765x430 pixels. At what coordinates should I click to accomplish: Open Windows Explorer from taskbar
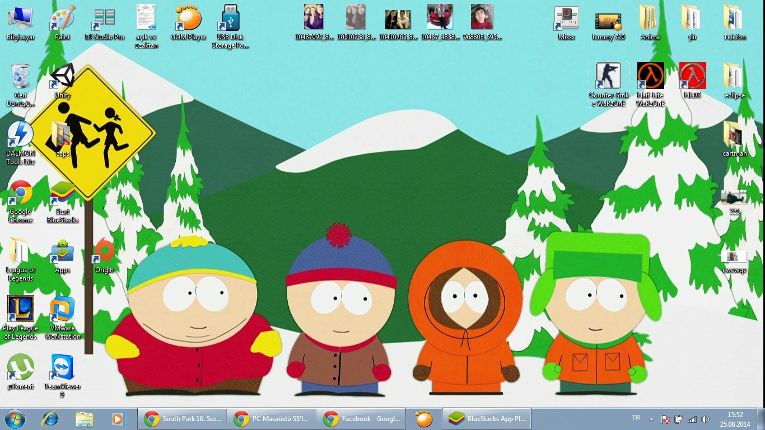[85, 418]
